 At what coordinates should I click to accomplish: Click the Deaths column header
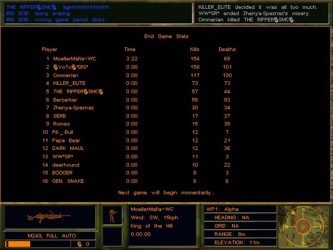point(227,49)
